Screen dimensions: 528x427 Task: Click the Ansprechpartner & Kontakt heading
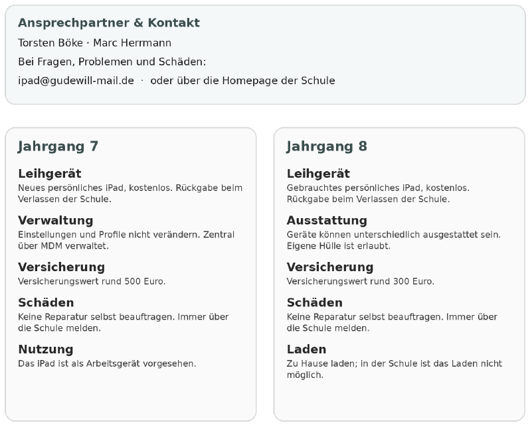pyautogui.click(x=109, y=23)
